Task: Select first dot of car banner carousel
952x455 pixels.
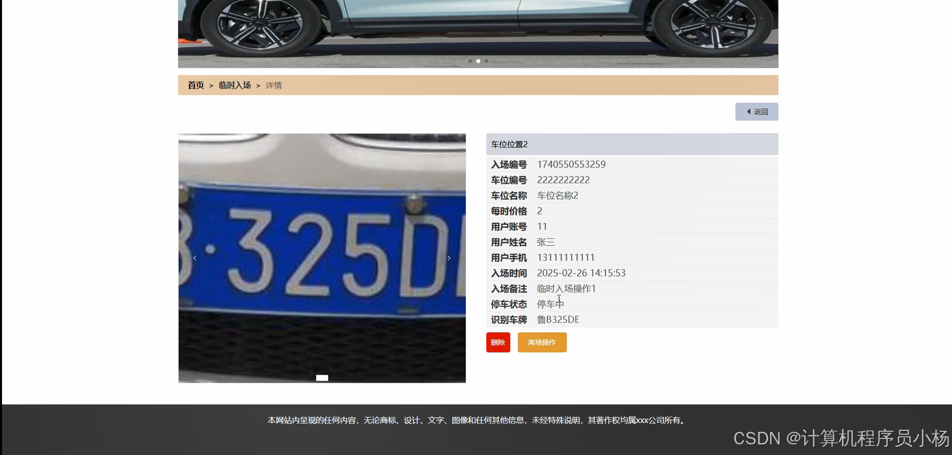Action: 470,61
